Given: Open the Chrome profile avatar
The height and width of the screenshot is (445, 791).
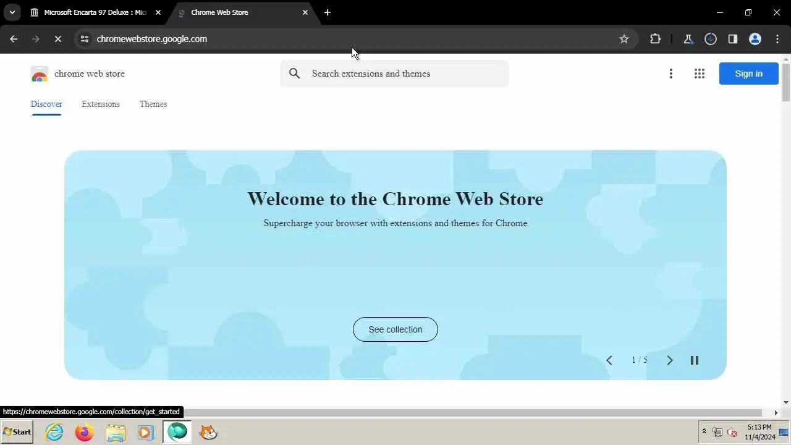Looking at the screenshot, I should click(755, 39).
